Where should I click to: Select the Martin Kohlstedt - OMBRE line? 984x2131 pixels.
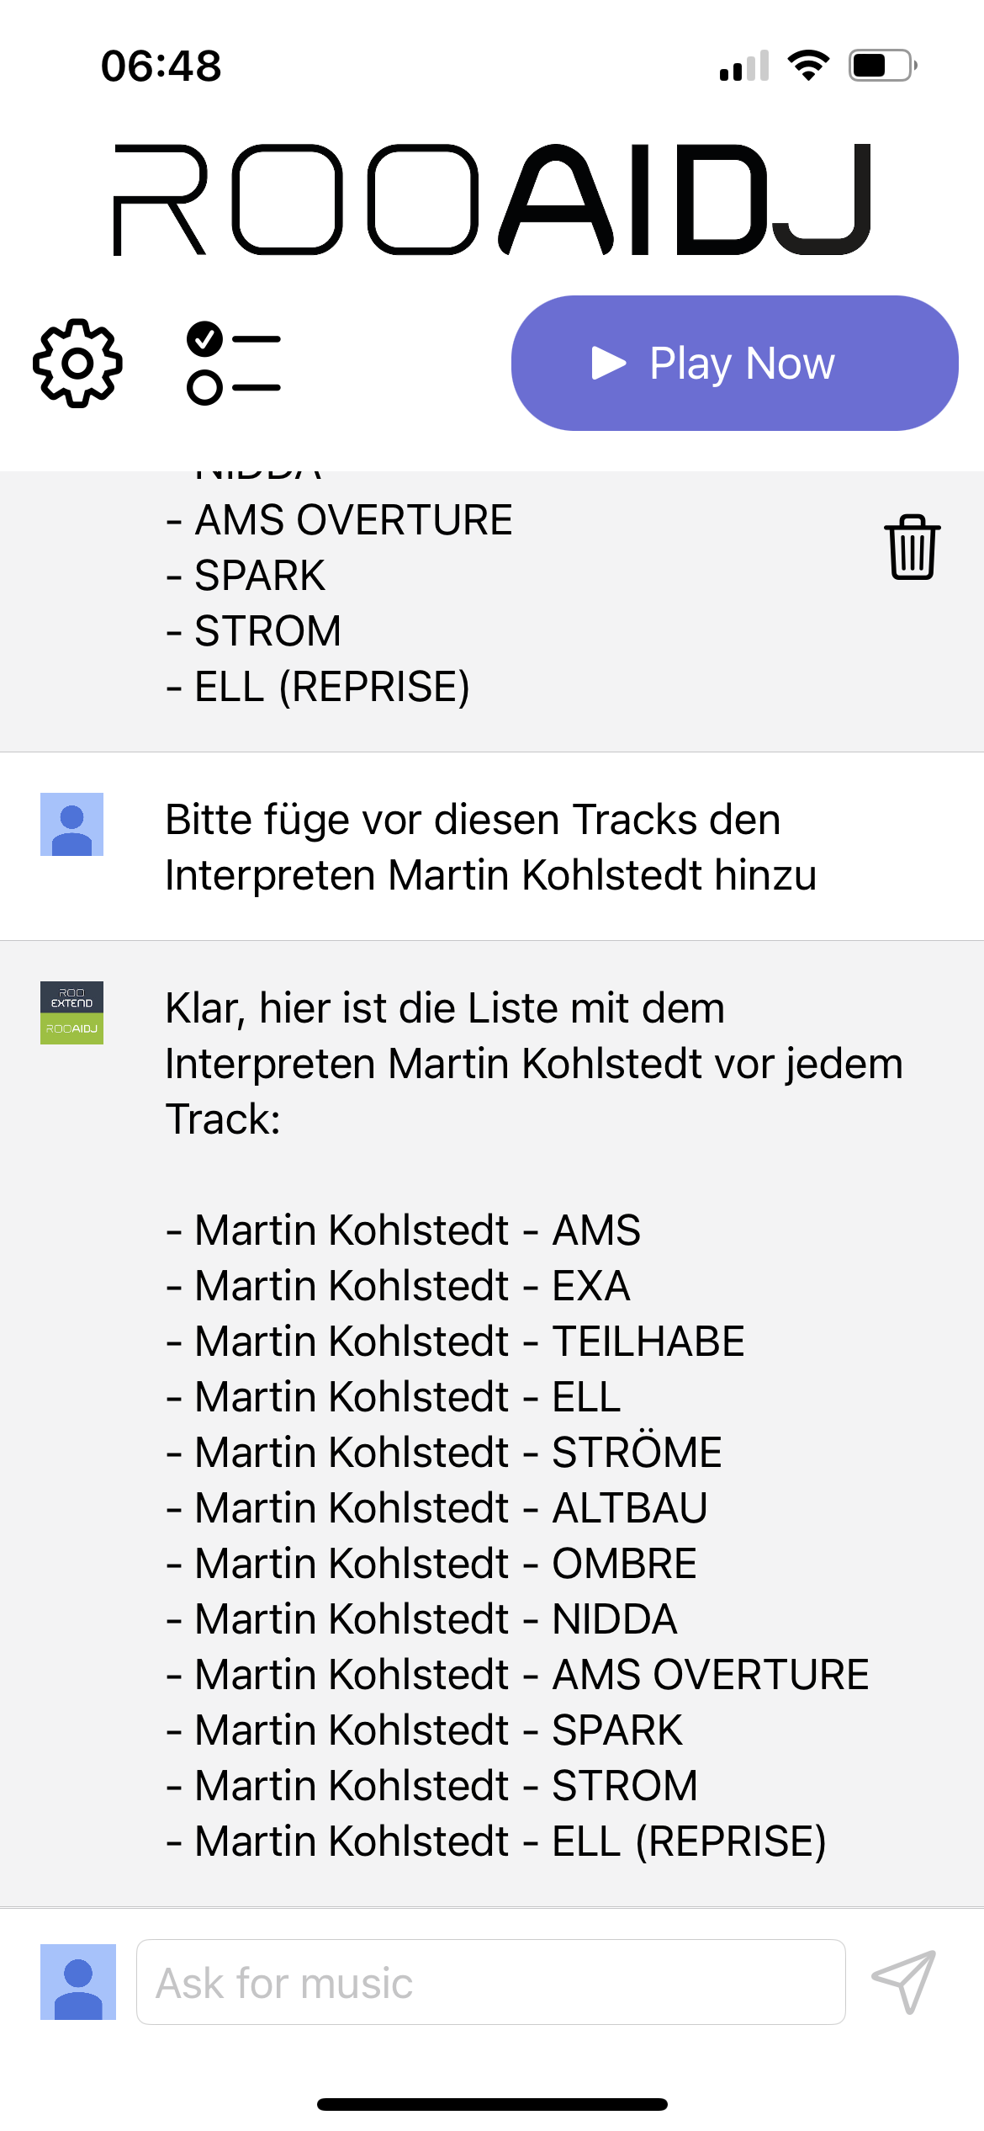click(431, 1563)
